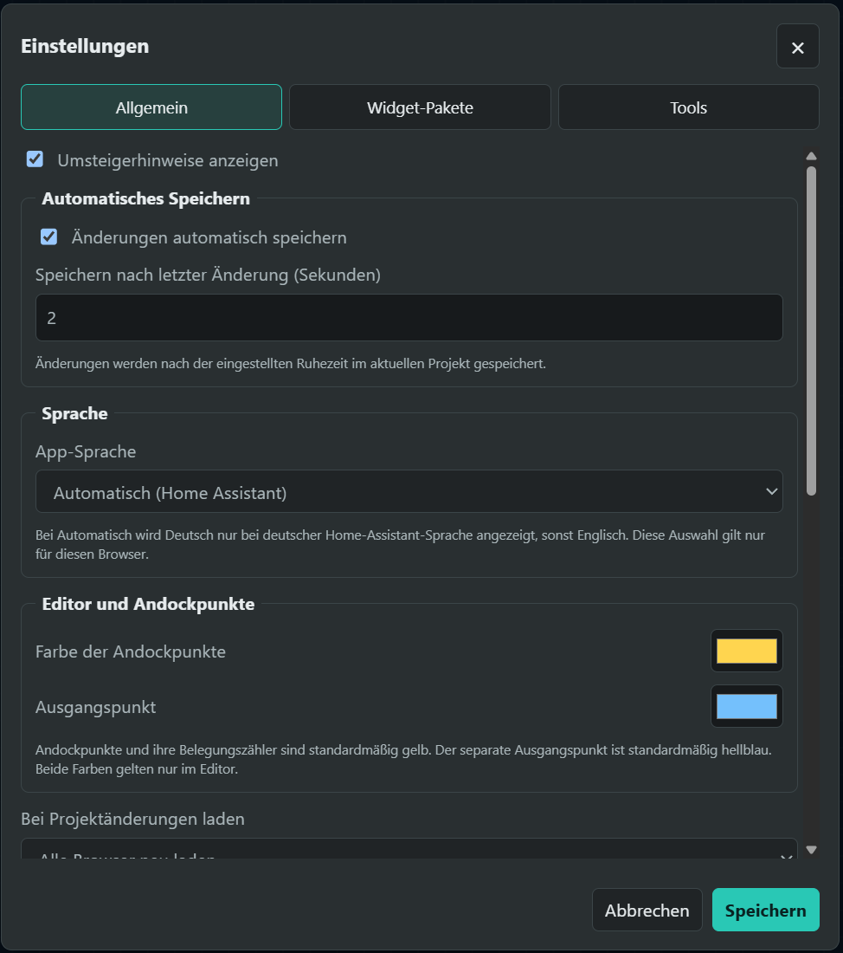Toggle Umsteigerhinweise anzeigen checkbox
843x953 pixels.
pyautogui.click(x=35, y=160)
